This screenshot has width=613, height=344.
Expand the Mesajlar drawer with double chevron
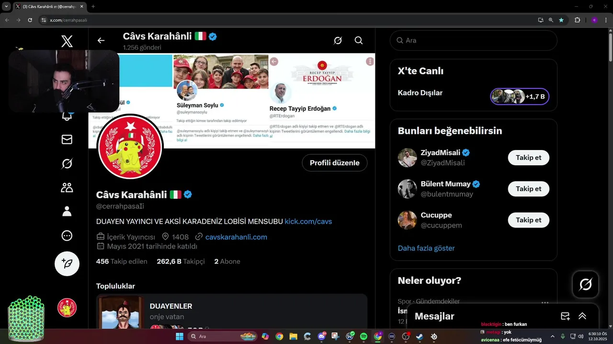[582, 316]
